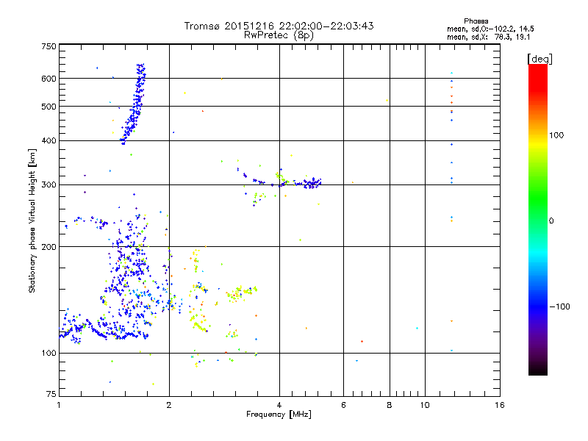Click the 'Phases' header text
Screen dimensions: 588x441
pyautogui.click(x=476, y=21)
